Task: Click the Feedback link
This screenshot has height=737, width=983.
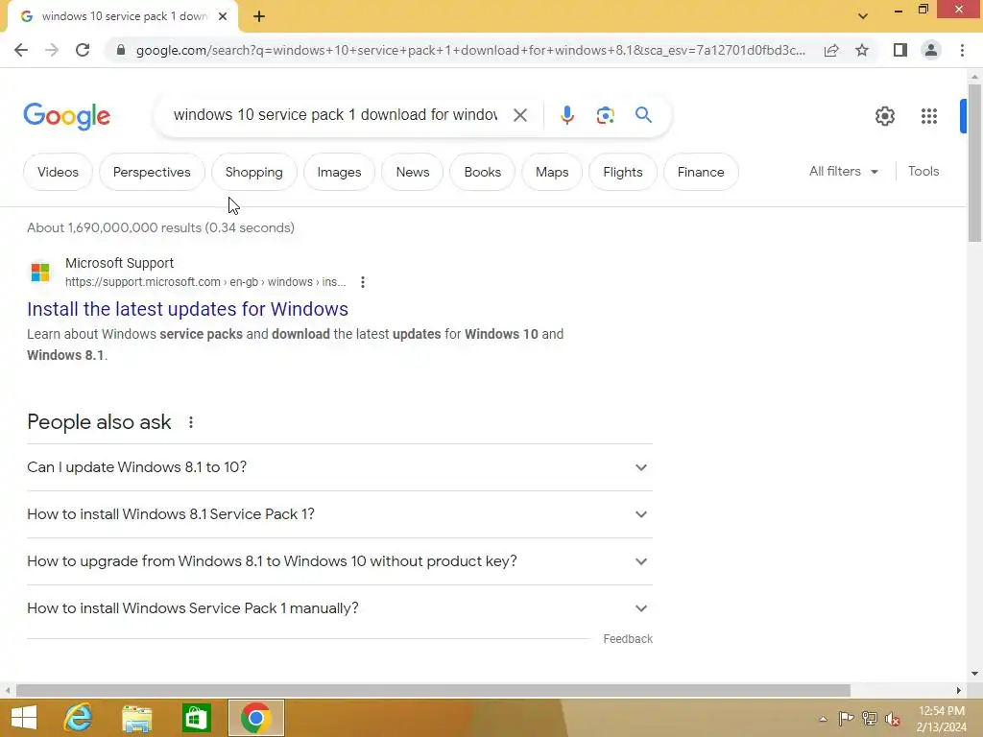Action: (628, 638)
